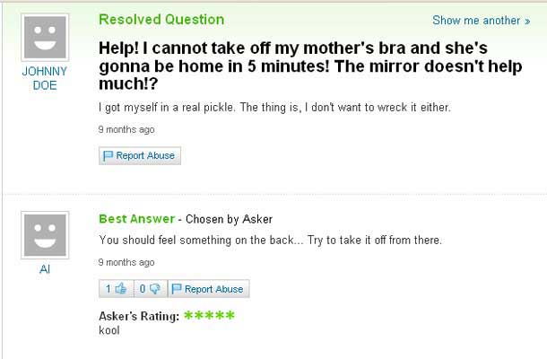Image resolution: width=547 pixels, height=359 pixels.
Task: Click the thumbs up vote on answer
Action: pyautogui.click(x=115, y=289)
